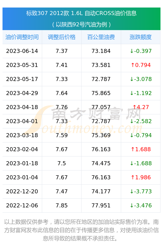This screenshot has width=163, height=245.
Task: Click price 7.67 in the 2023-02-04 row
Action: pos(62,149)
